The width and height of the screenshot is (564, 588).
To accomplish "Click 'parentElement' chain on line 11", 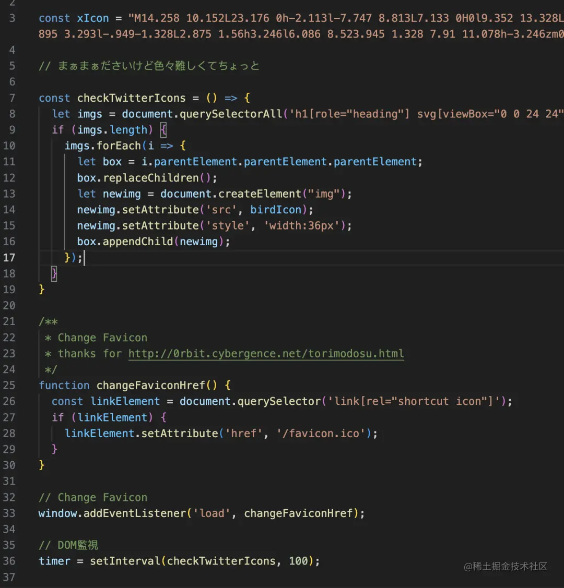I will click(285, 162).
